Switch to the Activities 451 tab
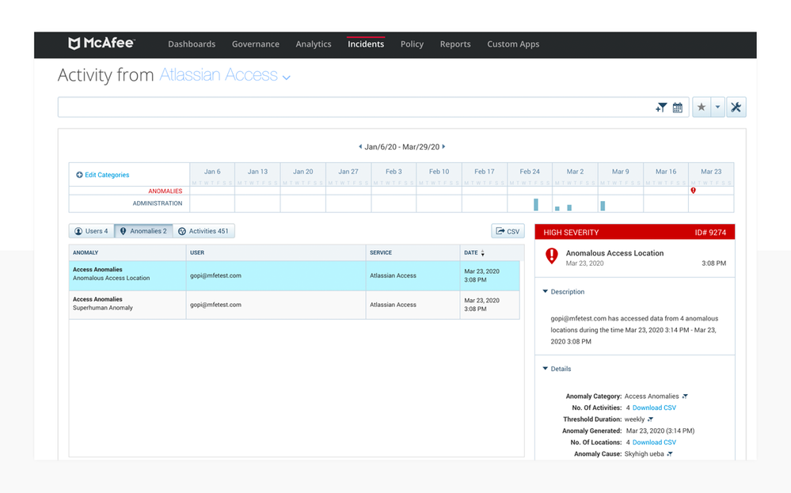The width and height of the screenshot is (791, 493). pyautogui.click(x=203, y=231)
